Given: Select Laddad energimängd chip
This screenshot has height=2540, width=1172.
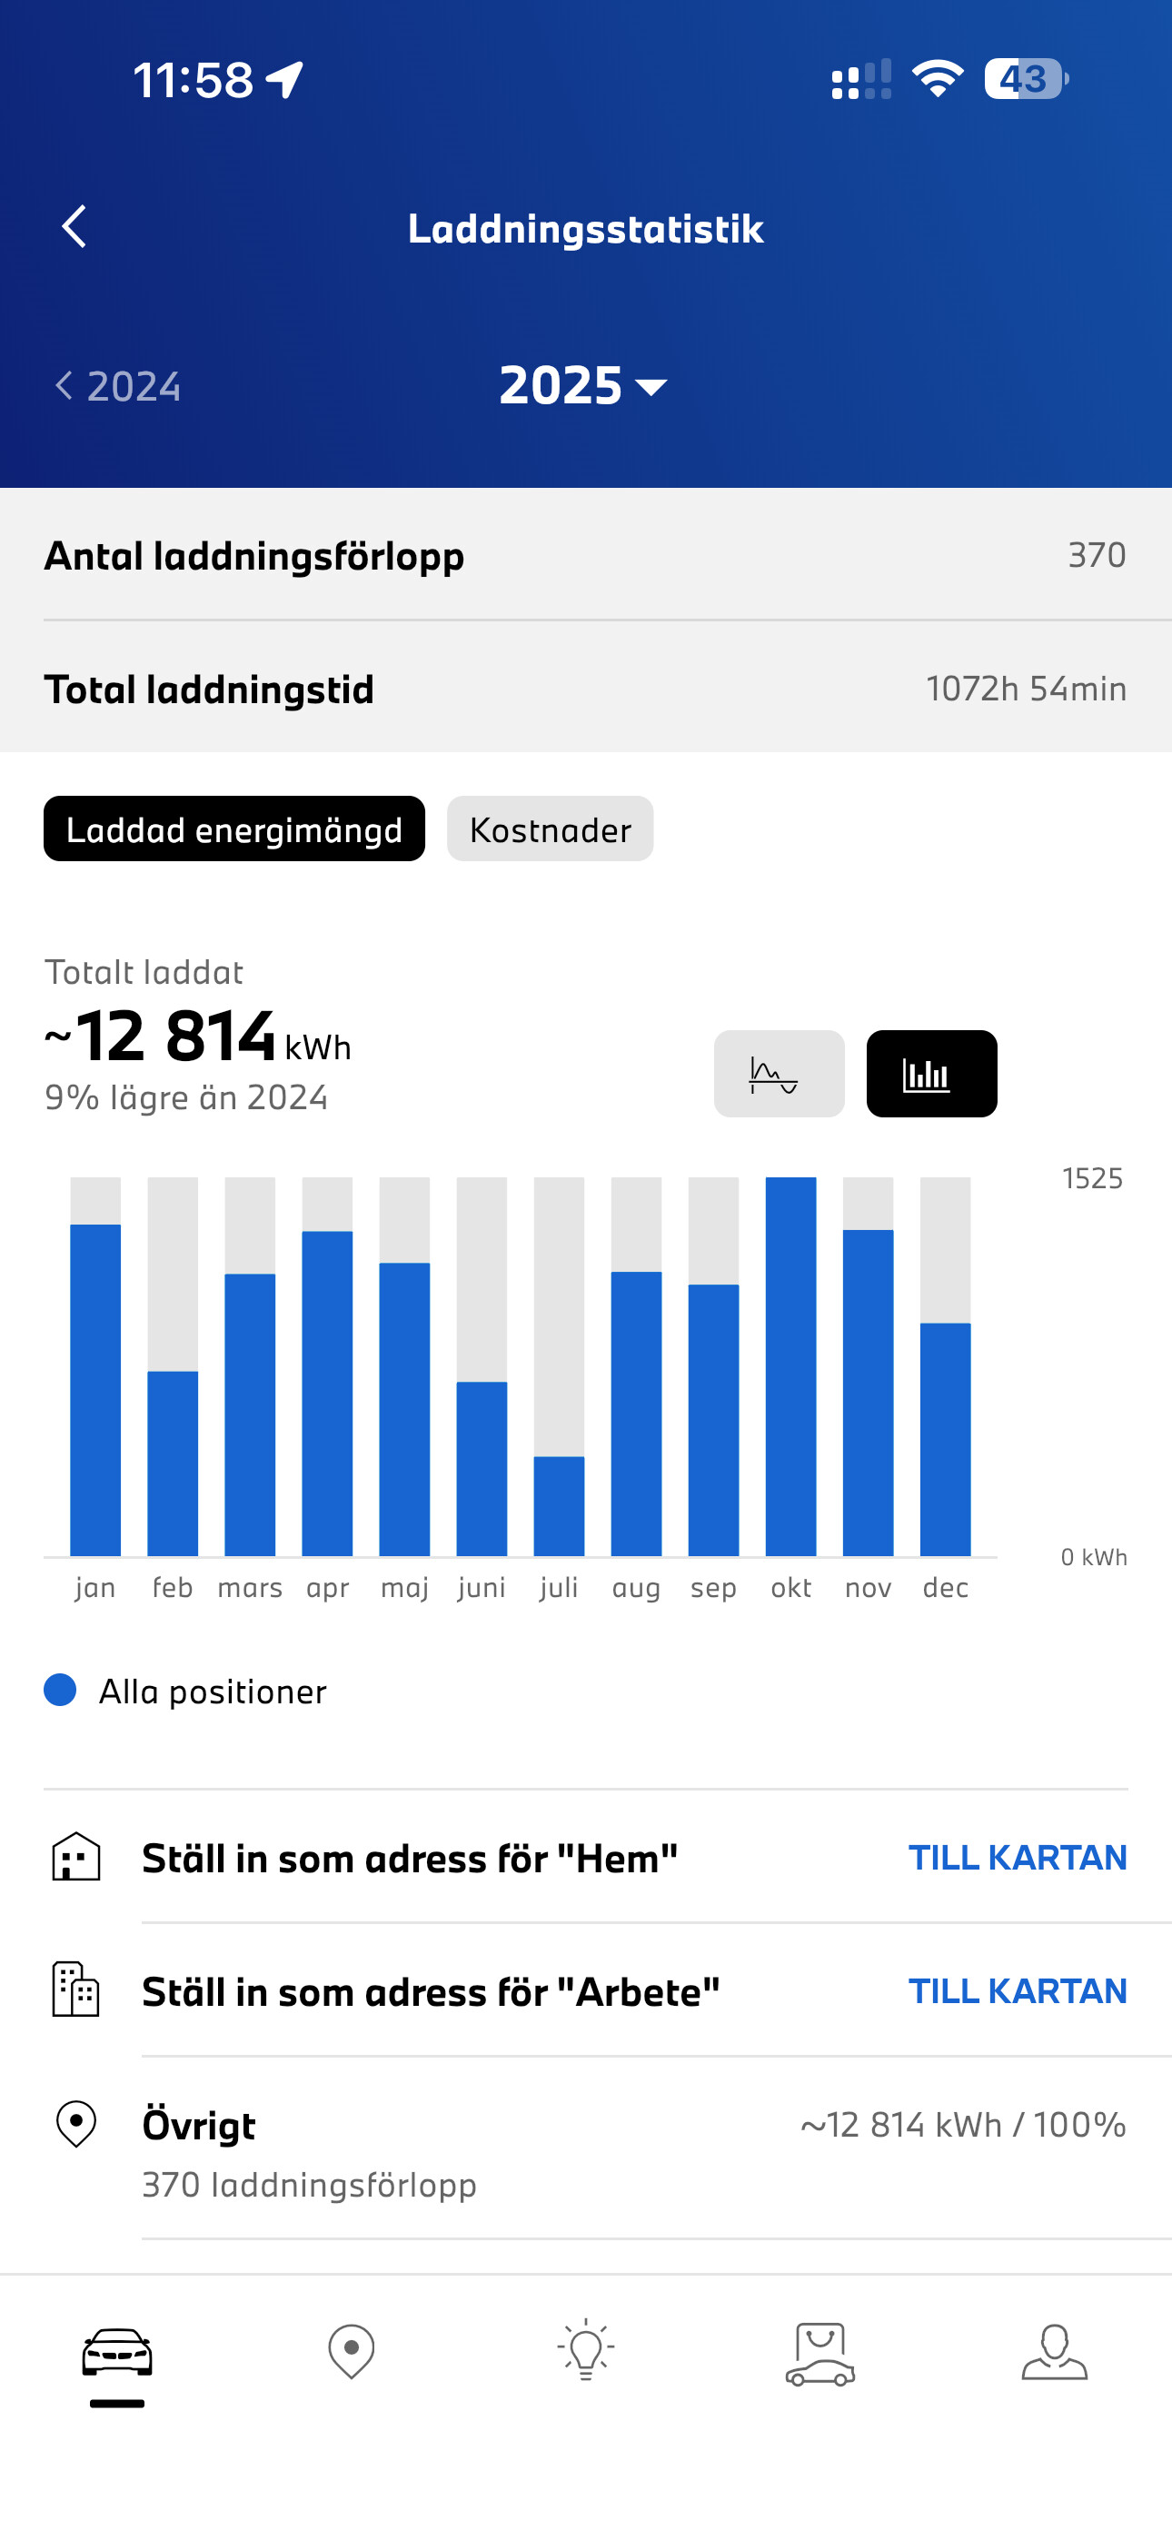Looking at the screenshot, I should pyautogui.click(x=233, y=829).
